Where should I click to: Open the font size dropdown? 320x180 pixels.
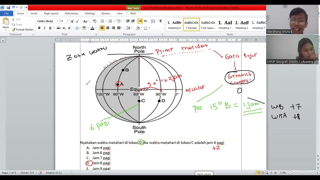tap(67, 21)
